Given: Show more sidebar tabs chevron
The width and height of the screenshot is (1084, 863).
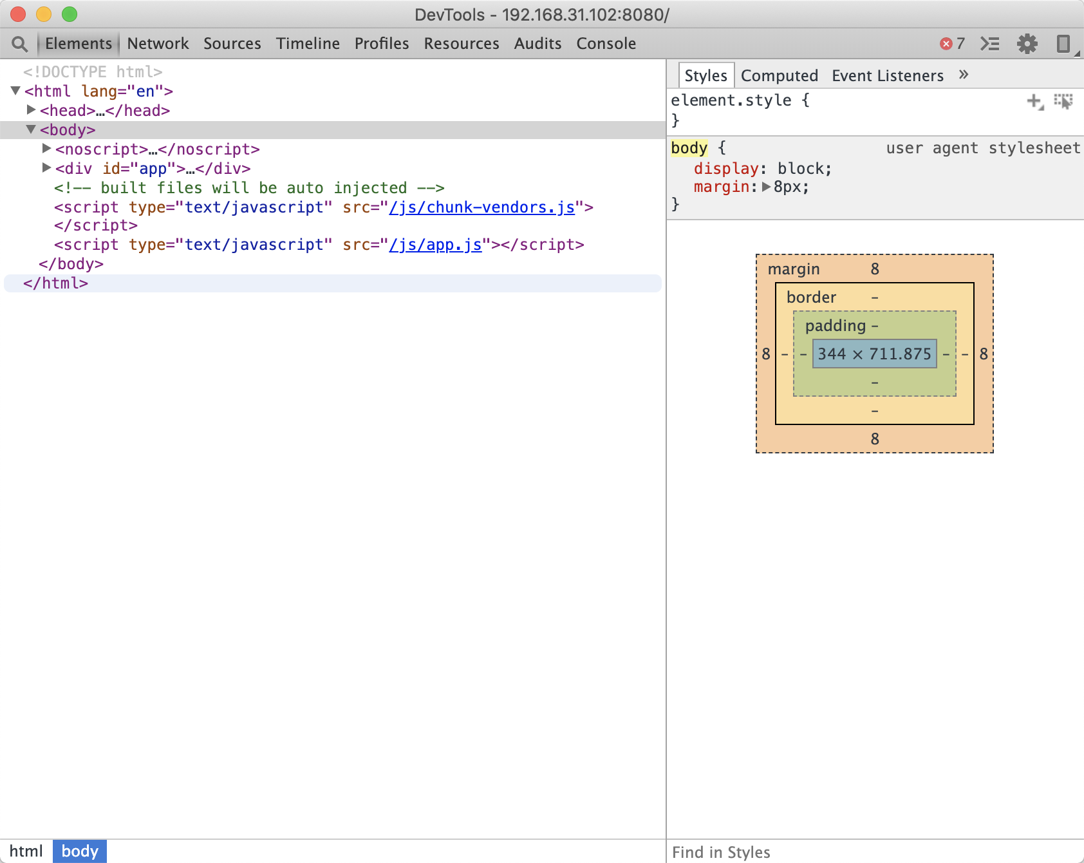Looking at the screenshot, I should [x=964, y=75].
